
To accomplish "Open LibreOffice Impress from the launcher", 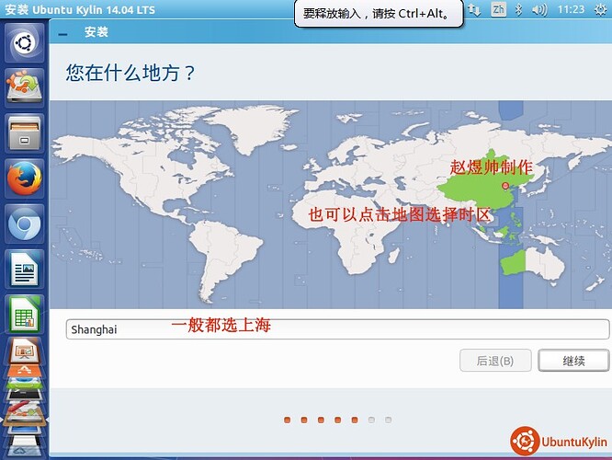I will tap(24, 351).
